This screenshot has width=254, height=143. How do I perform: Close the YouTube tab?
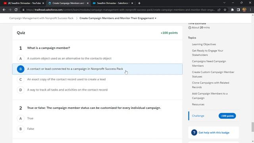(43, 3)
